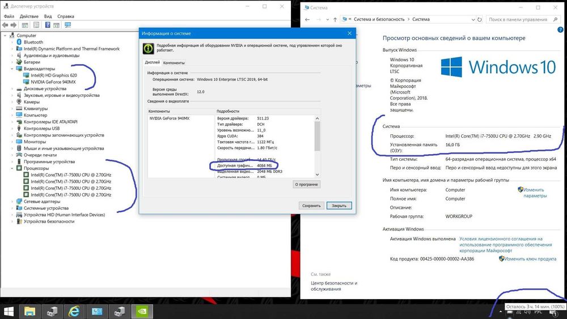The image size is (567, 319).
Task: Open properties icon in Device Manager toolbar
Action: click(36, 25)
